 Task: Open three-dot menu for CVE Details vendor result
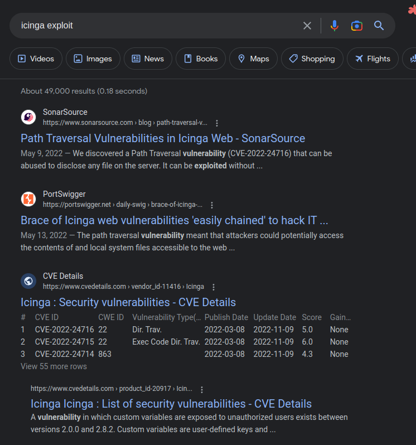(x=214, y=287)
